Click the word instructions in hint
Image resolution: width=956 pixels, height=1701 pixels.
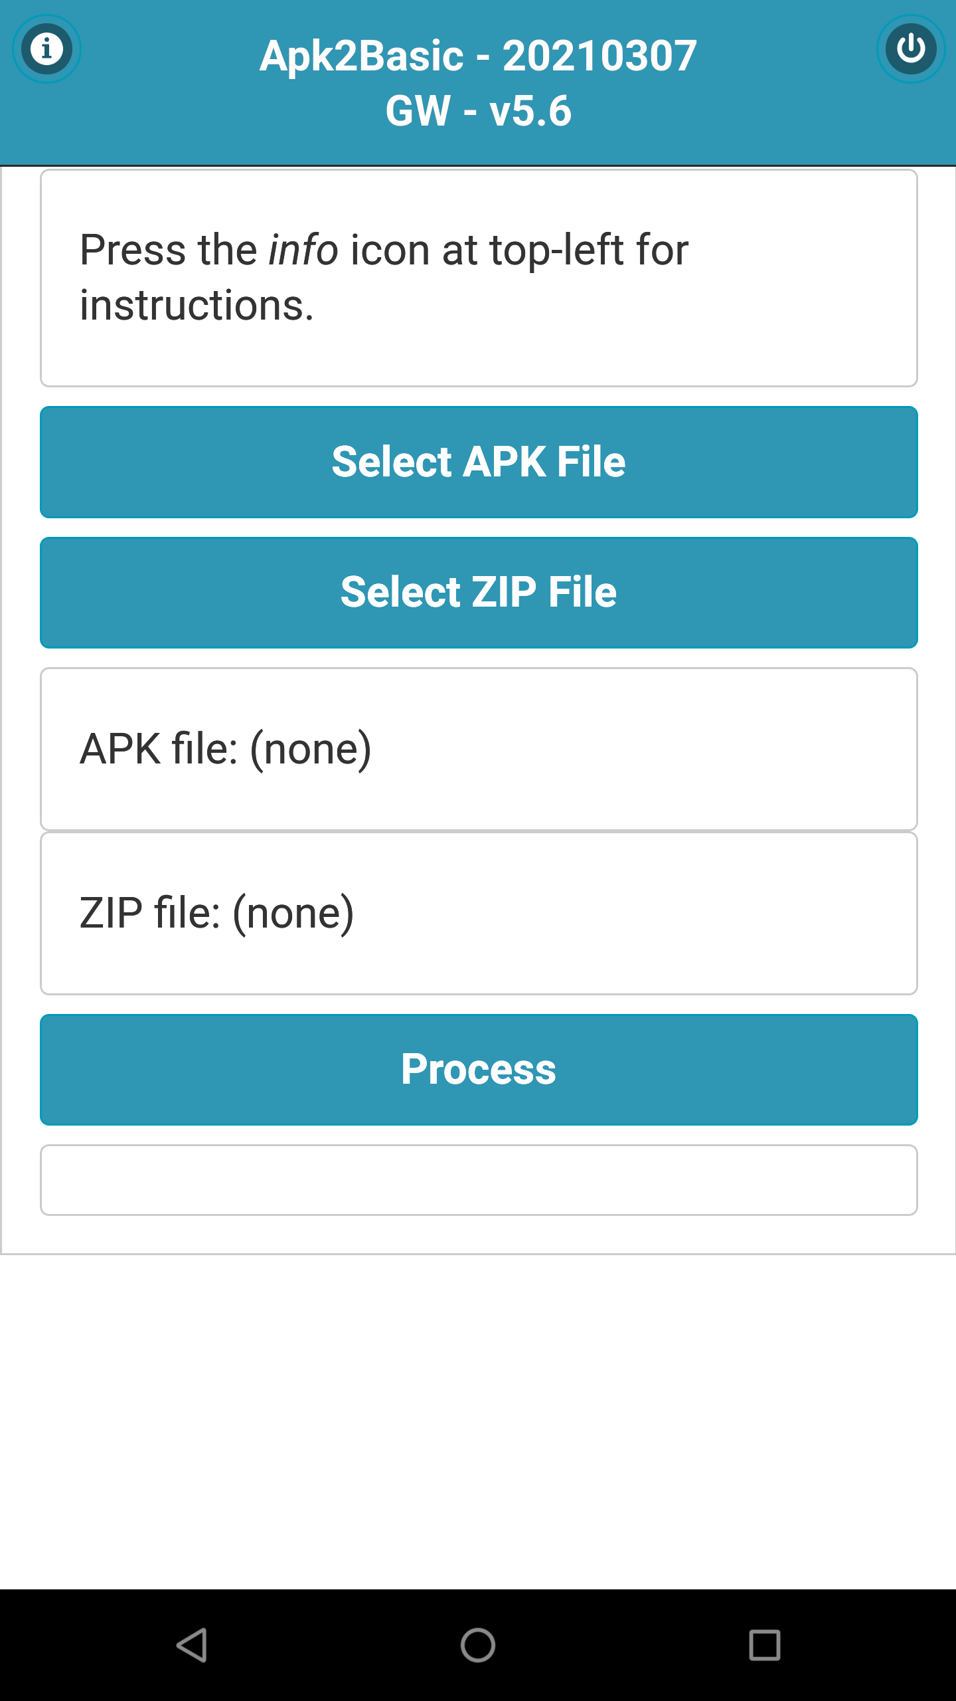coord(197,306)
